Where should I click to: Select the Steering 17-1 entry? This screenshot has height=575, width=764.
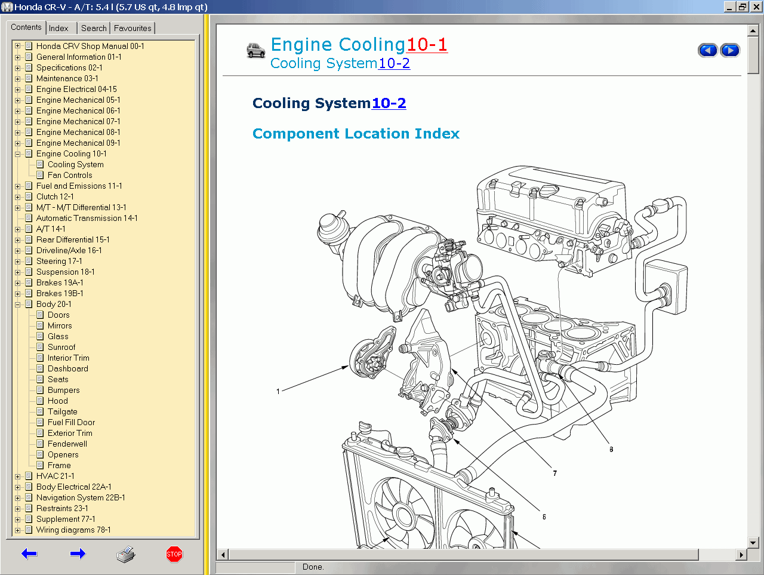[x=59, y=261]
